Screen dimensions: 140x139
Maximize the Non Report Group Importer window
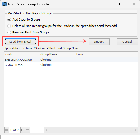point(121,4)
